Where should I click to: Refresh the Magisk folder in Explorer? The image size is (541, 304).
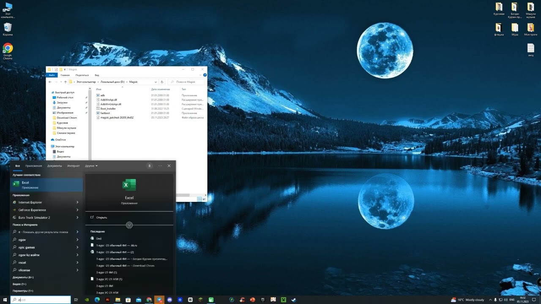(x=162, y=82)
